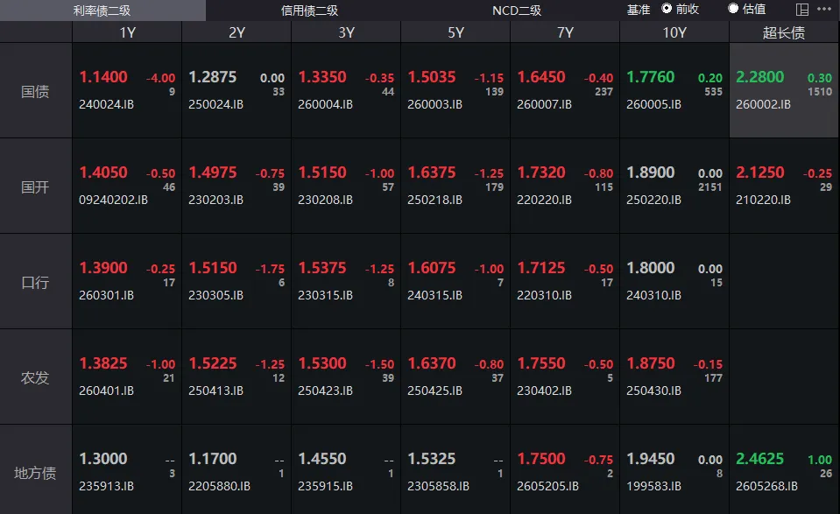This screenshot has width=840, height=514.
Task: Click the 7Y column header
Action: 565,32
